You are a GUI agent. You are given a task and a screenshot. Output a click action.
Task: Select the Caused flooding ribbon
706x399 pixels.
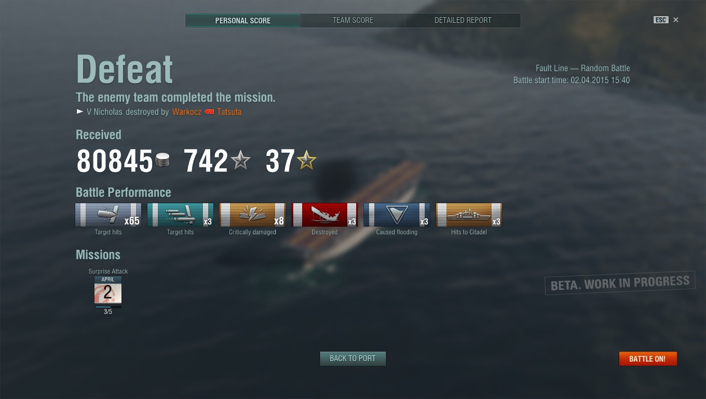(x=397, y=215)
